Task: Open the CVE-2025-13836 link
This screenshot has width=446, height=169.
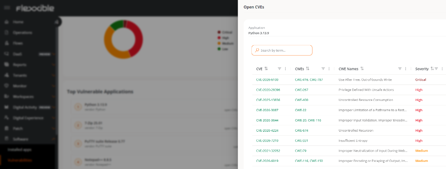Action: 268,100
